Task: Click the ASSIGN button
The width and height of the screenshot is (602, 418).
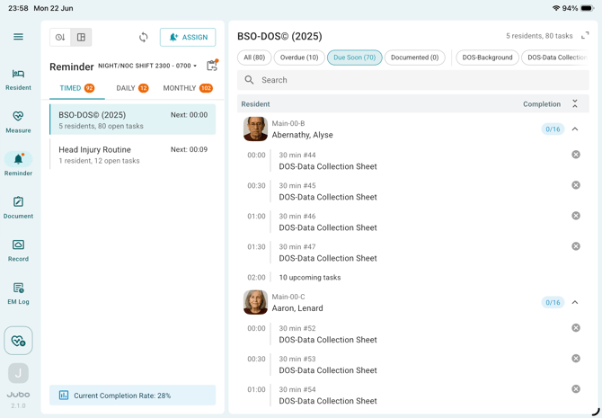Action: pyautogui.click(x=188, y=37)
